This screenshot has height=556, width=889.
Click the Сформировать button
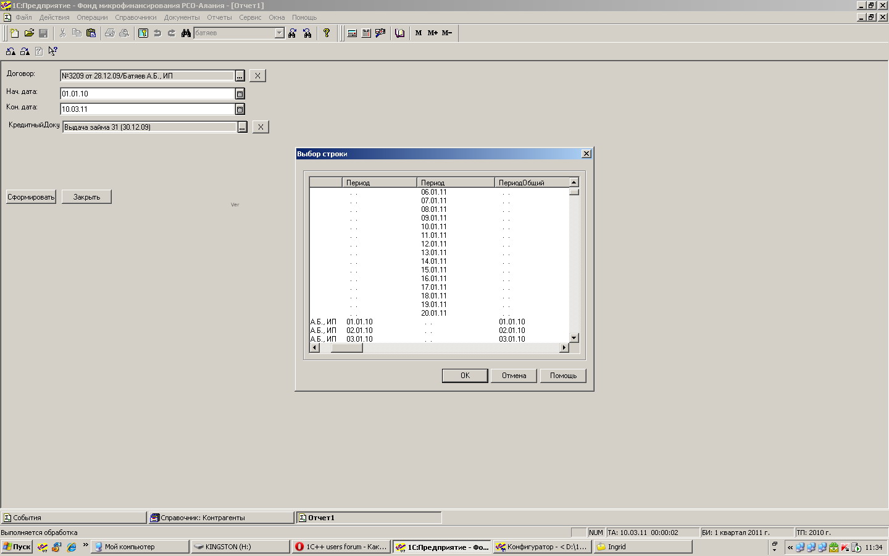tap(31, 197)
